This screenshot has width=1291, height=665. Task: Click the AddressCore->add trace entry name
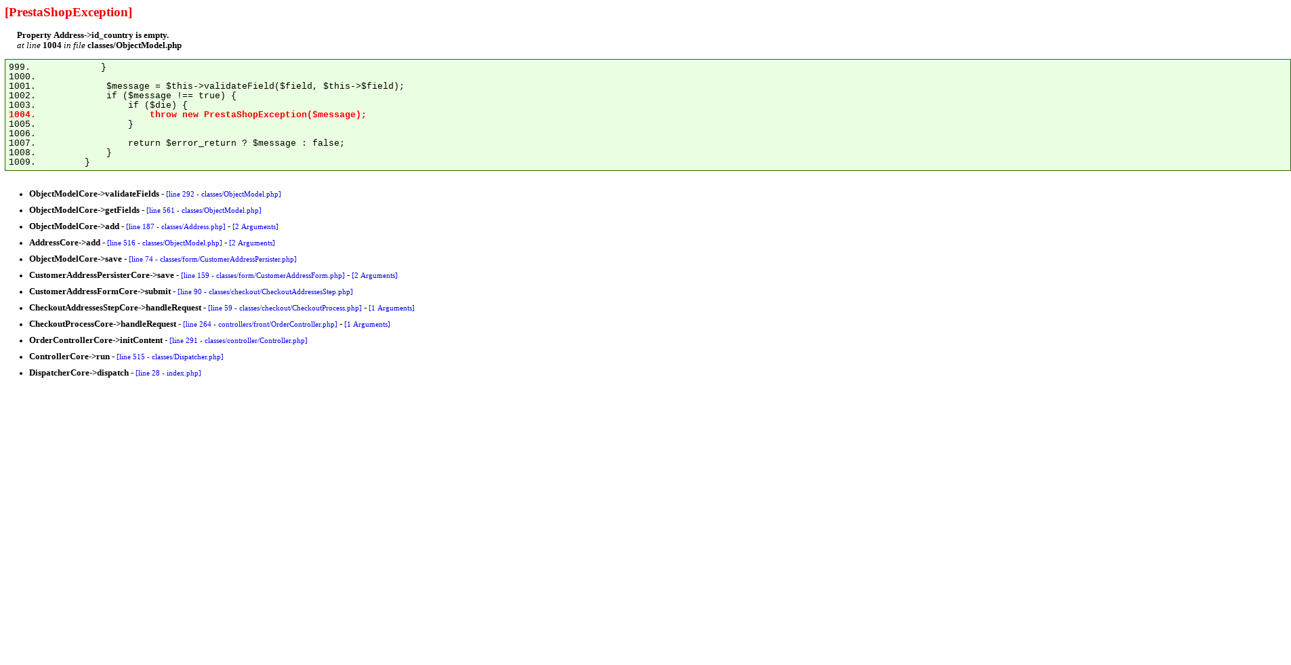pos(64,243)
